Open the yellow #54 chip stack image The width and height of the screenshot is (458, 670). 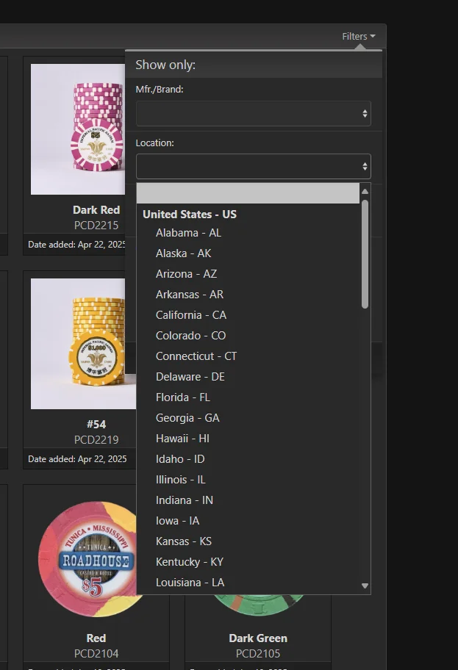83,344
